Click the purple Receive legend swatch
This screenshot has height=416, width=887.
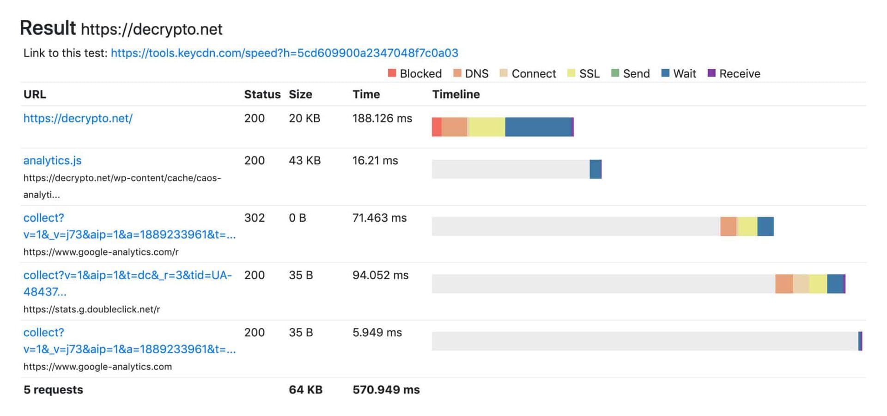[711, 73]
